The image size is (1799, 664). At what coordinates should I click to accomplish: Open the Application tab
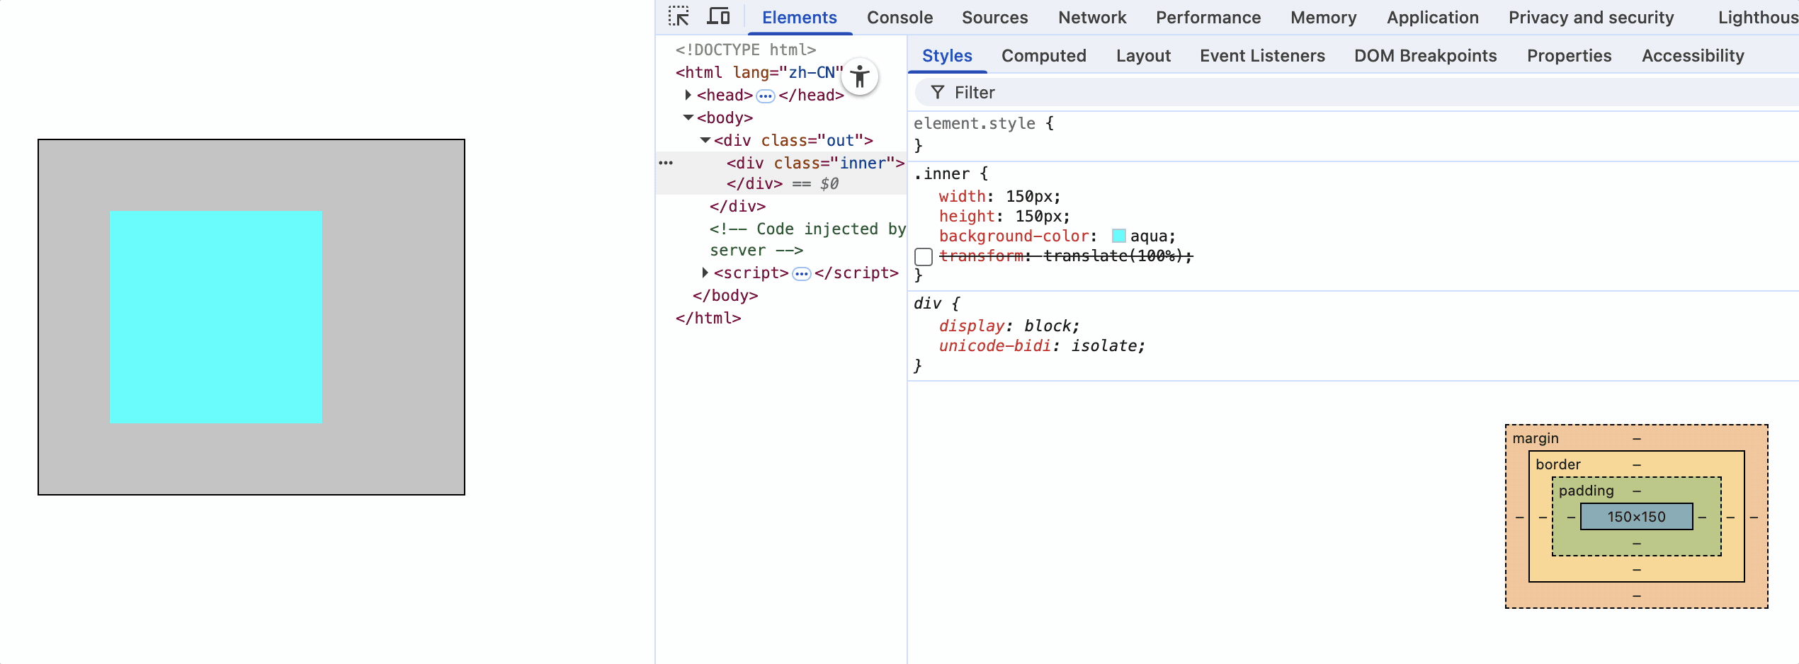point(1433,18)
